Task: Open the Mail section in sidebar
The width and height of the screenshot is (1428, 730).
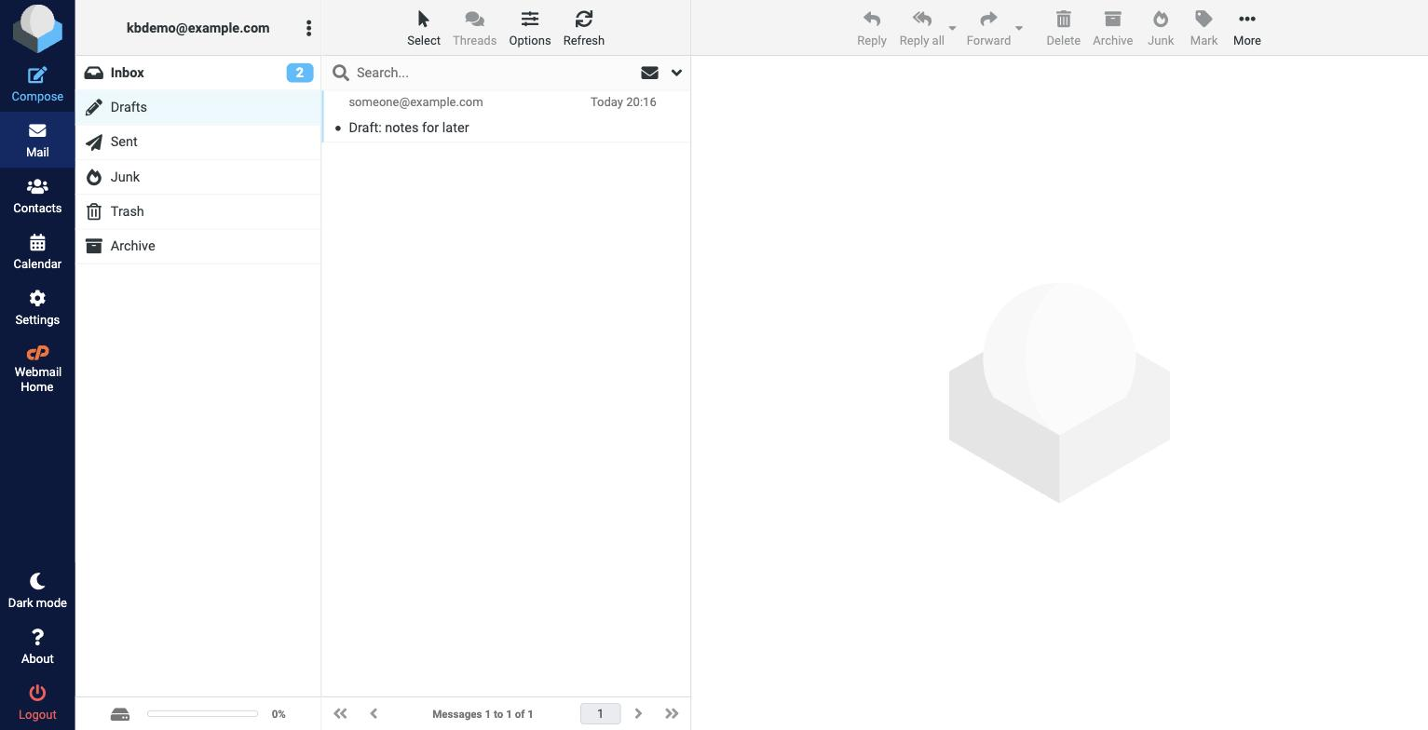Action: pyautogui.click(x=37, y=140)
